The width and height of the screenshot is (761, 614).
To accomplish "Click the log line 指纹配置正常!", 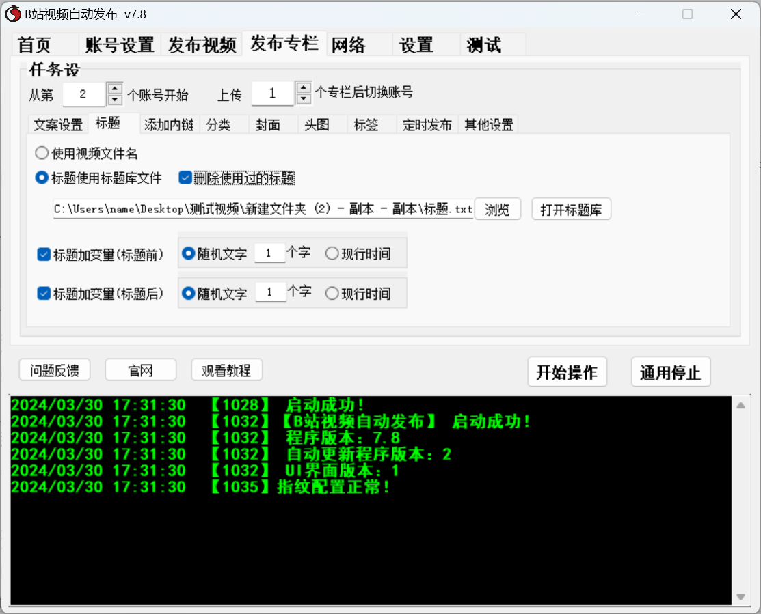I will 200,486.
